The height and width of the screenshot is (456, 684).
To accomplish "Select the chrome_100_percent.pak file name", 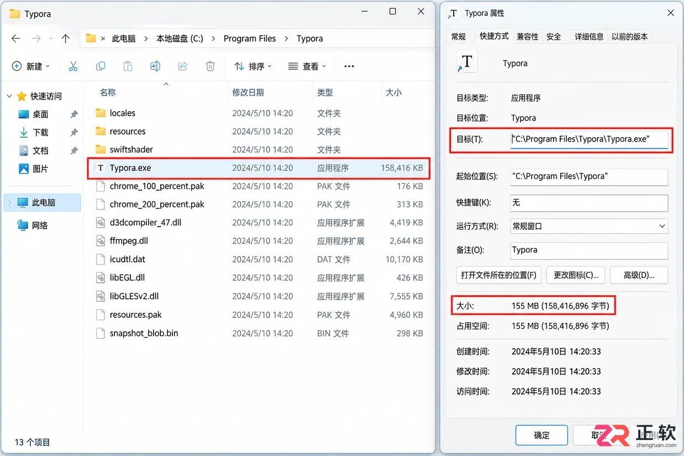I will click(x=157, y=186).
